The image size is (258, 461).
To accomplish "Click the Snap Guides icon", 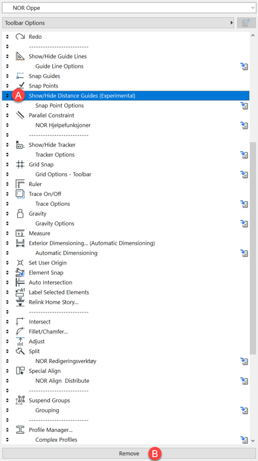I will [20, 76].
